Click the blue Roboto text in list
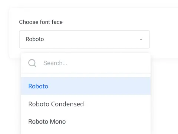Screen dimensions: 178x134 (38, 86)
